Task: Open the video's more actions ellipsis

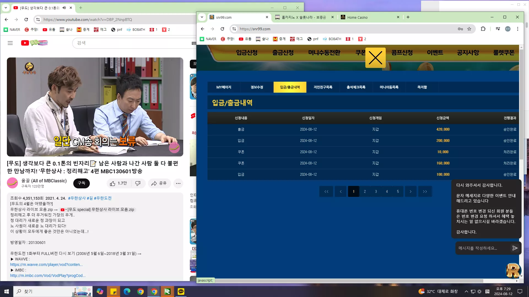Action: (178, 183)
